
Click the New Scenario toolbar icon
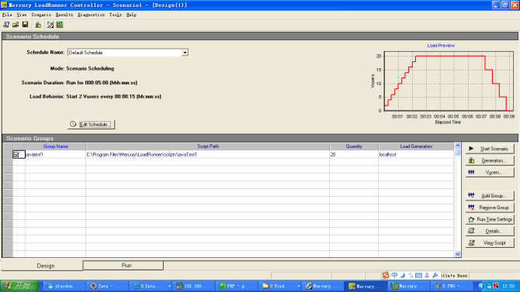click(6, 25)
